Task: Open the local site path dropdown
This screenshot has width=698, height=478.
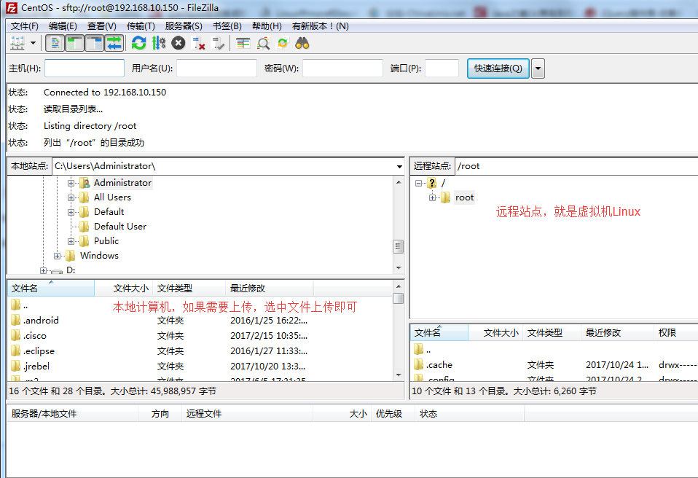Action: [x=399, y=166]
